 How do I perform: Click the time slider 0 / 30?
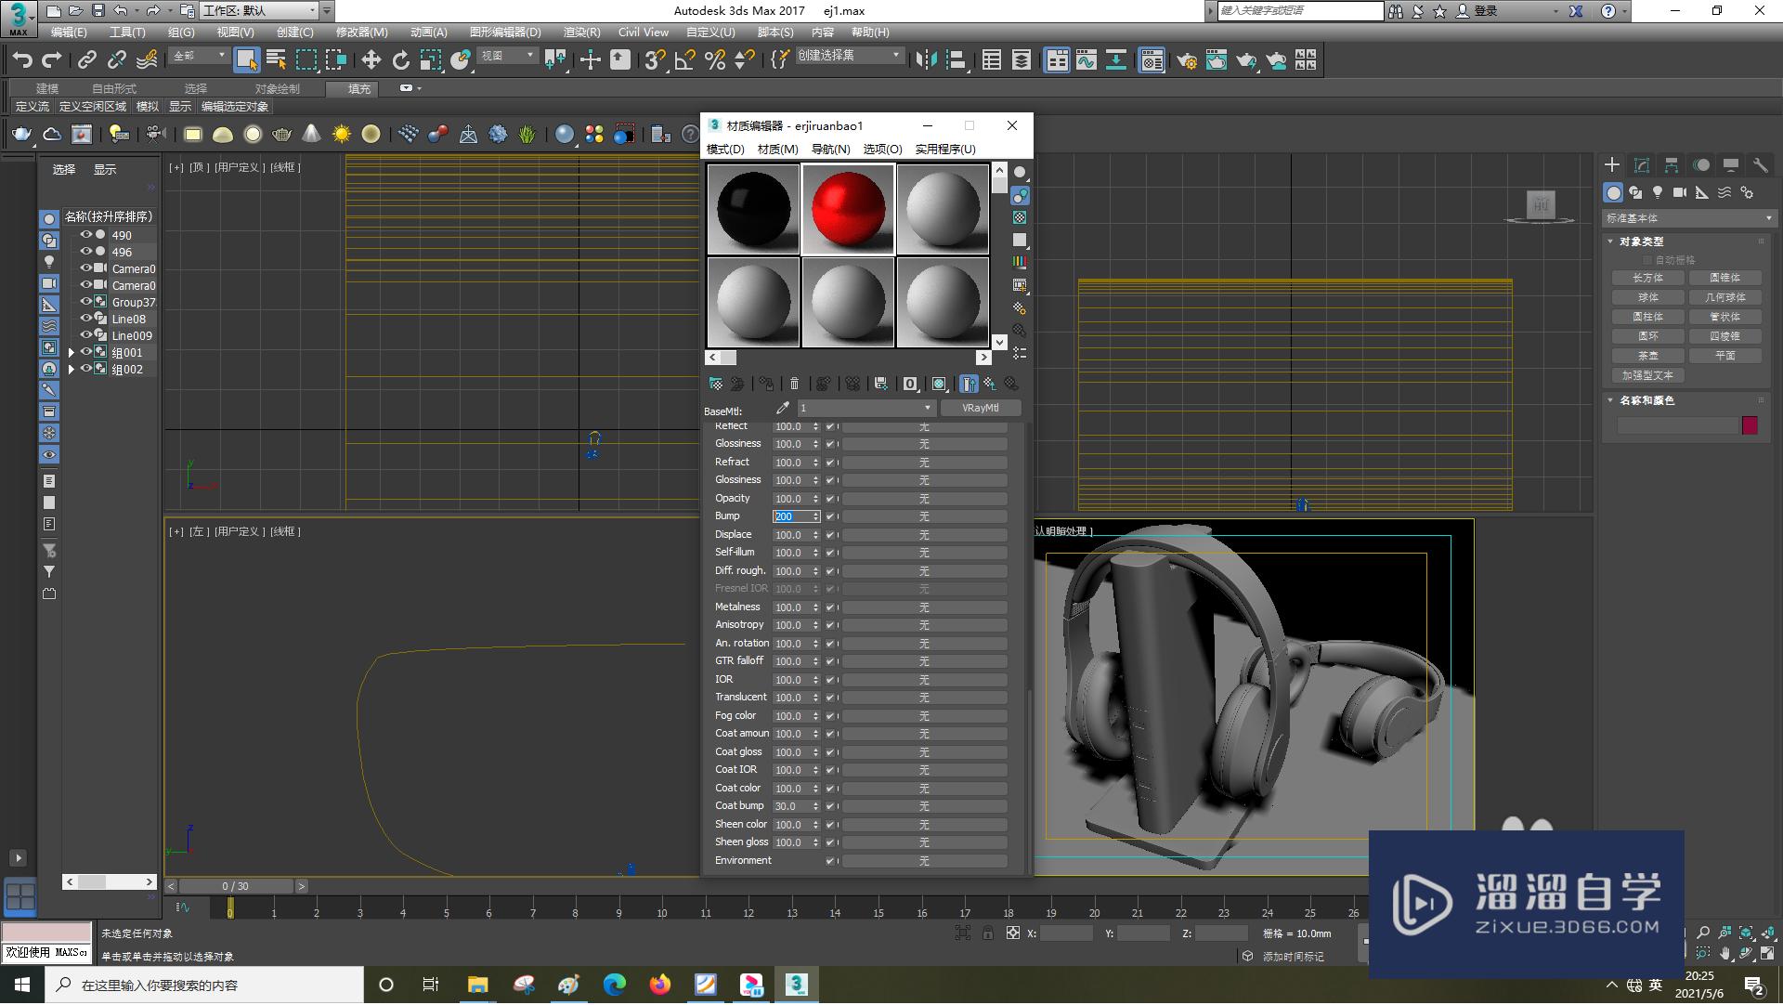[236, 887]
